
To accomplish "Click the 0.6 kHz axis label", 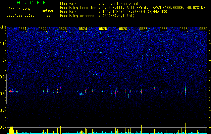I will [3, 127].
